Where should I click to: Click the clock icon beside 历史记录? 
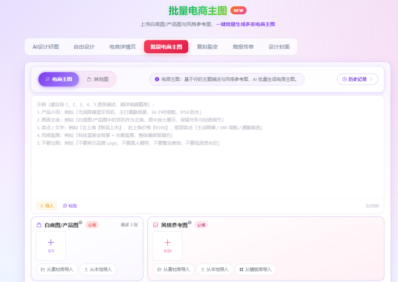(x=345, y=79)
